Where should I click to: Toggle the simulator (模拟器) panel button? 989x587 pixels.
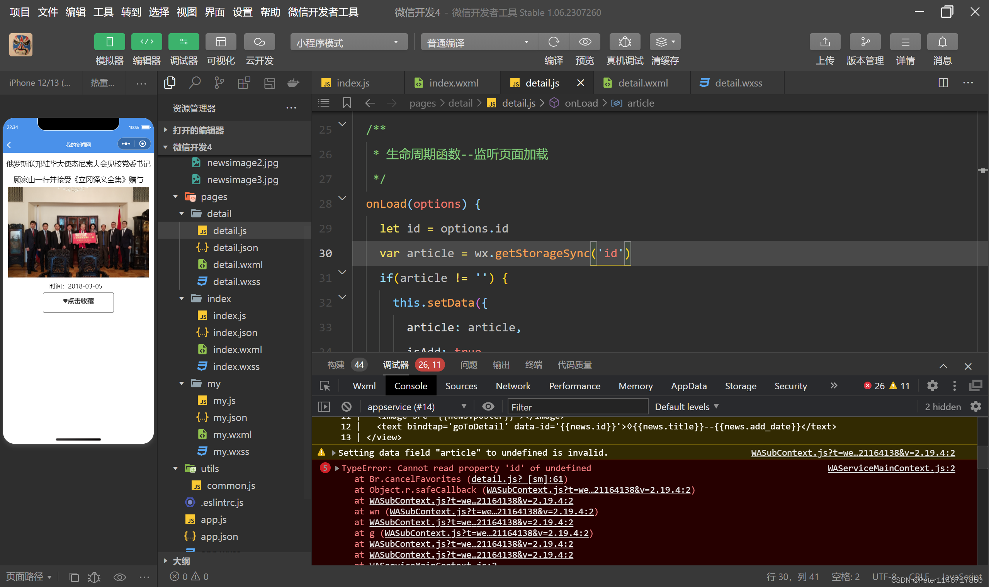[x=110, y=42]
